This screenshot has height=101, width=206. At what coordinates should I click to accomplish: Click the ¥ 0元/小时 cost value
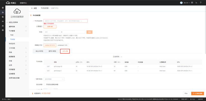46,93
